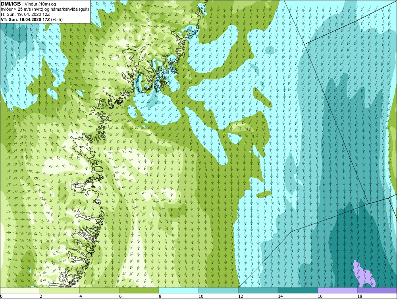397x299 pixels.
Task: Click the 'IT: Sun. 19. 04. 2020 12Z' line
Action: 25,14
